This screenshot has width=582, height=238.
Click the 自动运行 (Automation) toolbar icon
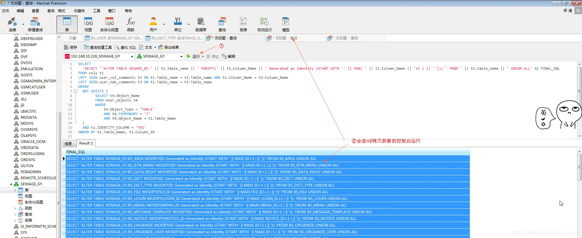tap(265, 24)
